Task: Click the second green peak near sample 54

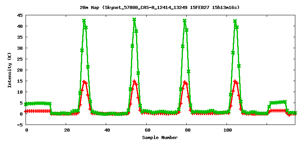Action: [x=134, y=20]
